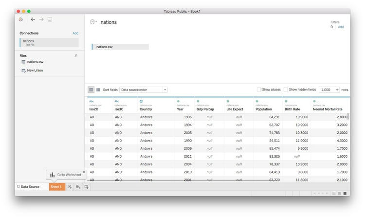Click the Tableau logo start page icon

point(21,19)
